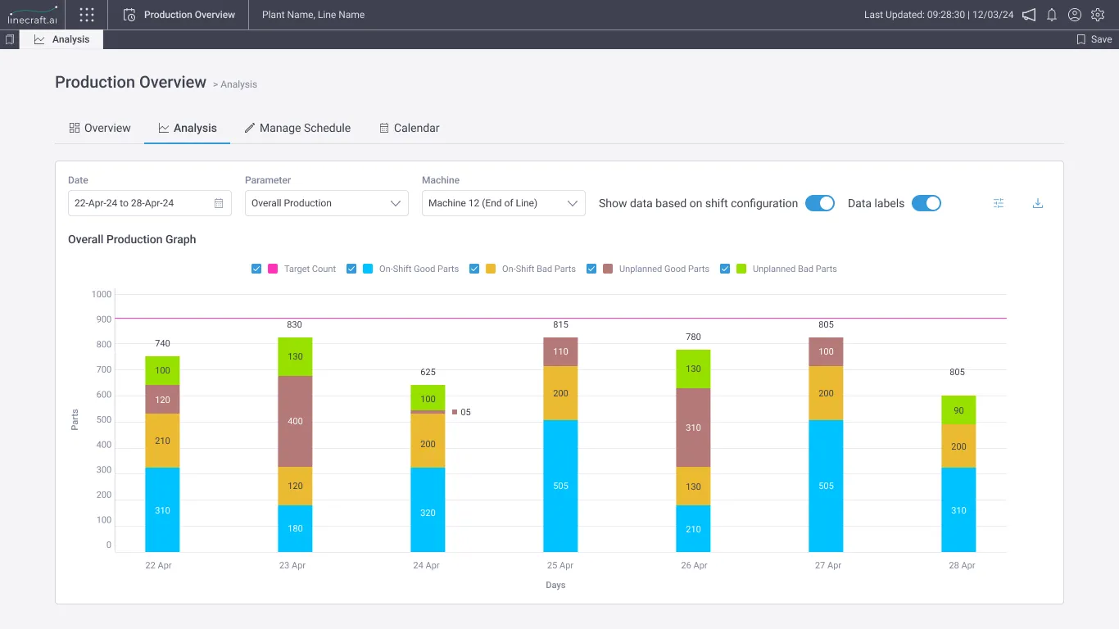Turn off Data labels switch
The height and width of the screenshot is (629, 1119).
click(926, 203)
